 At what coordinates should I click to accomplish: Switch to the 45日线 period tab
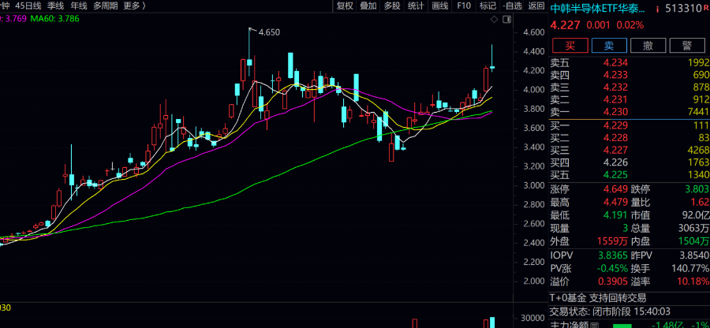point(28,6)
